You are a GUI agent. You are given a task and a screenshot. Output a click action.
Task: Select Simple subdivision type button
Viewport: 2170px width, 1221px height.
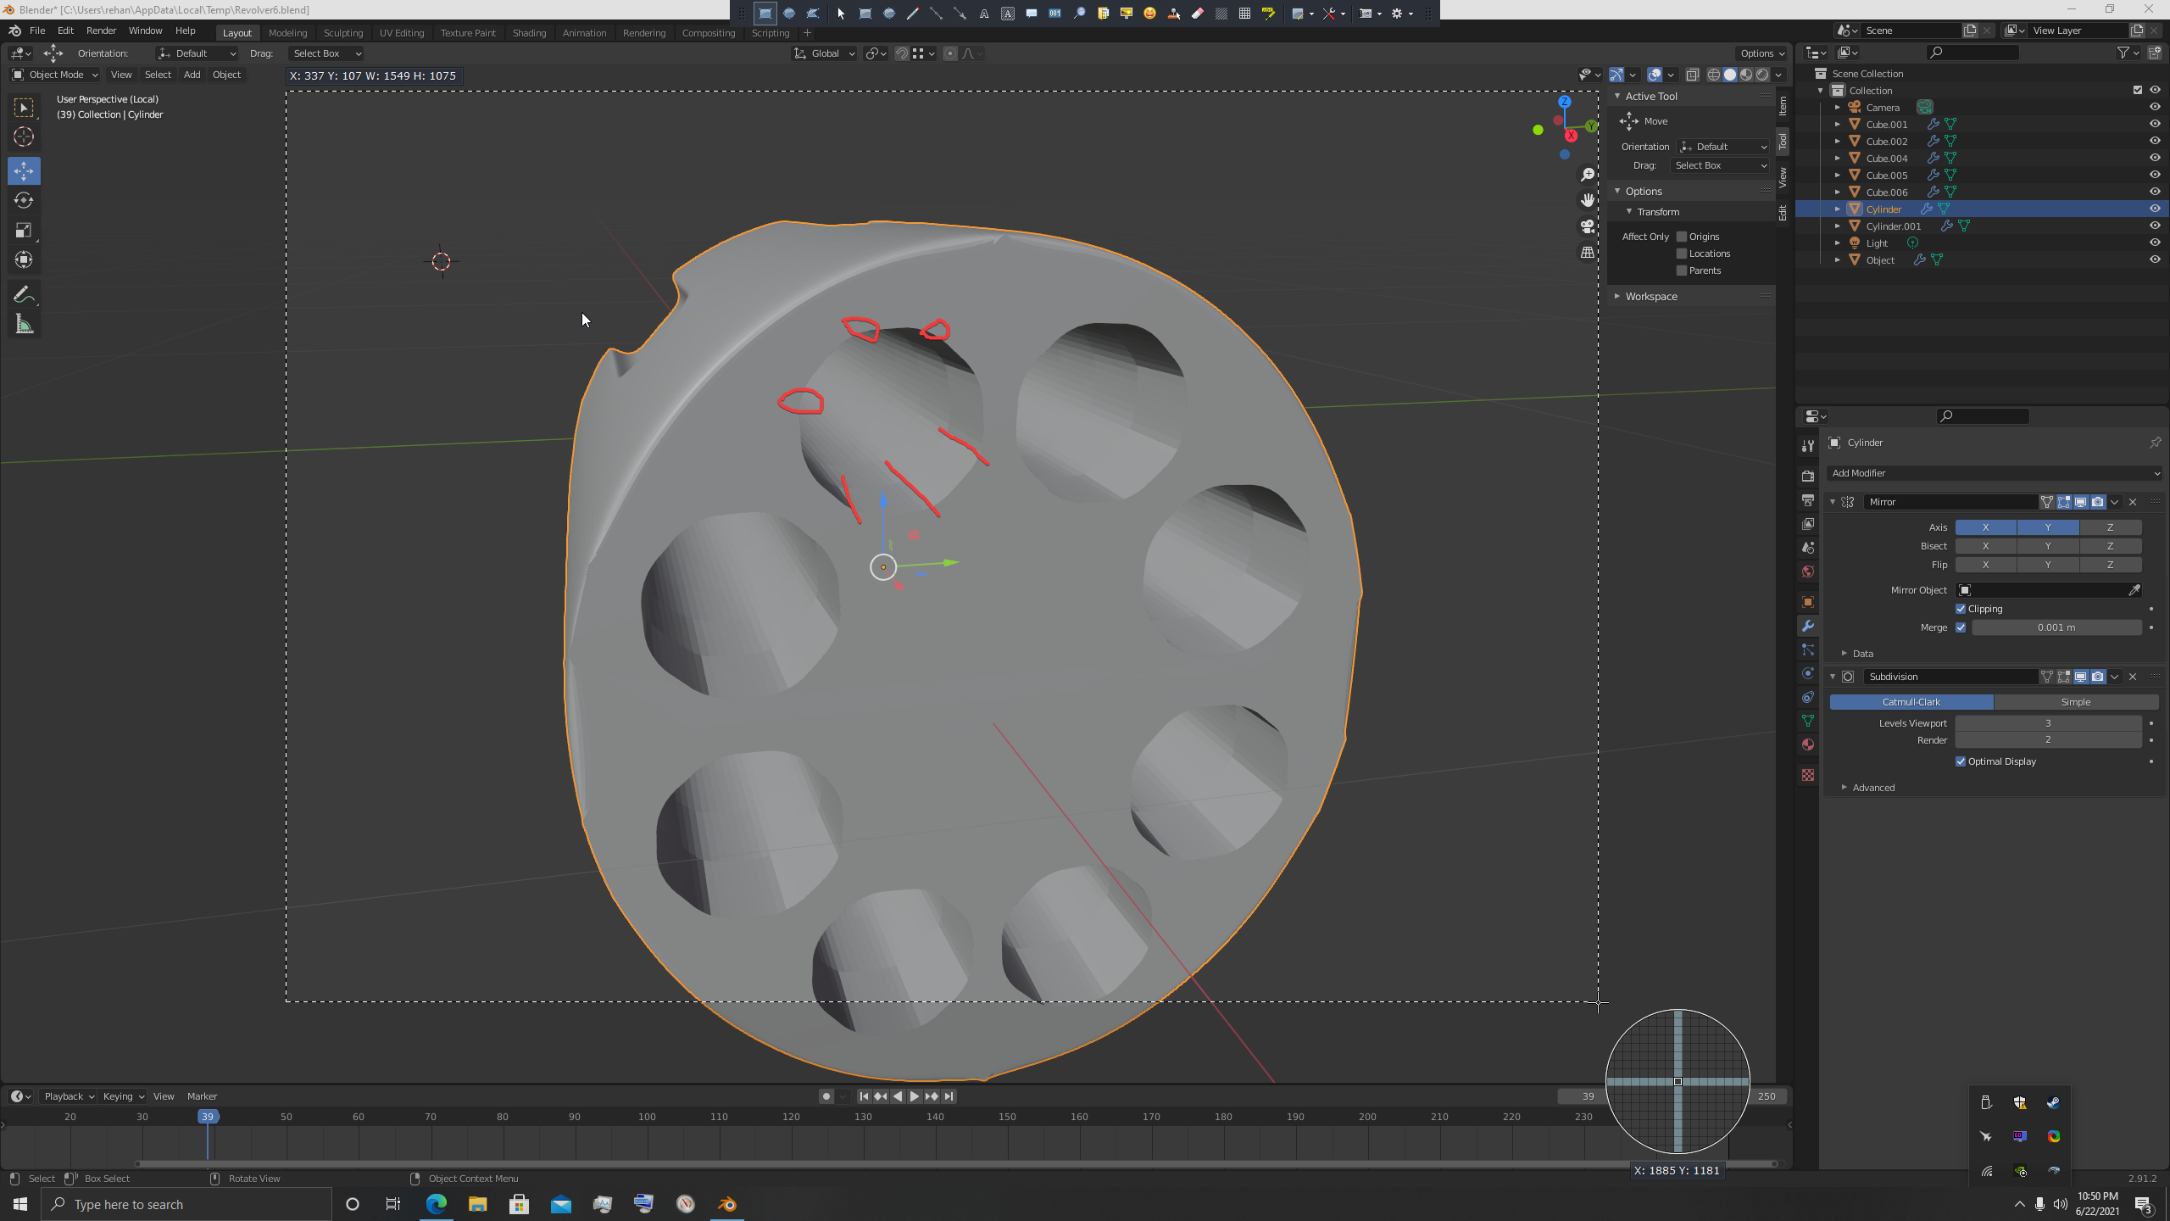coord(2075,702)
